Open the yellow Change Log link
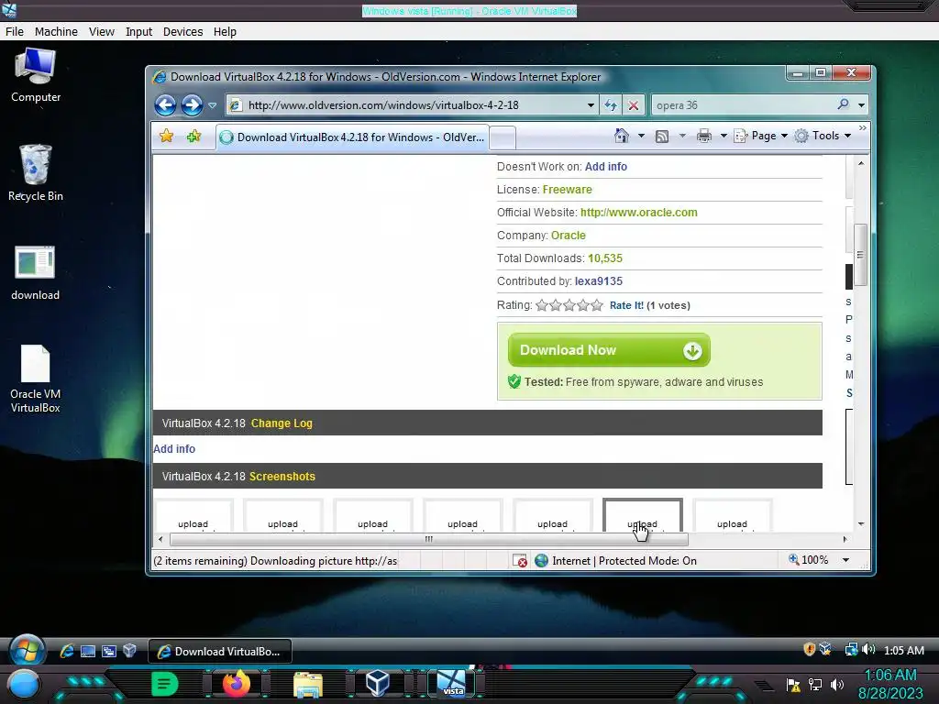This screenshot has width=939, height=704. [x=282, y=423]
